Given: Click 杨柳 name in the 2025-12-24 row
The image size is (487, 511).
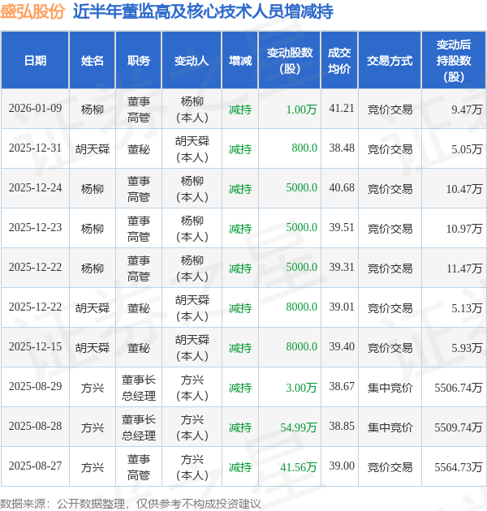Looking at the screenshot, I should pyautogui.click(x=93, y=189).
